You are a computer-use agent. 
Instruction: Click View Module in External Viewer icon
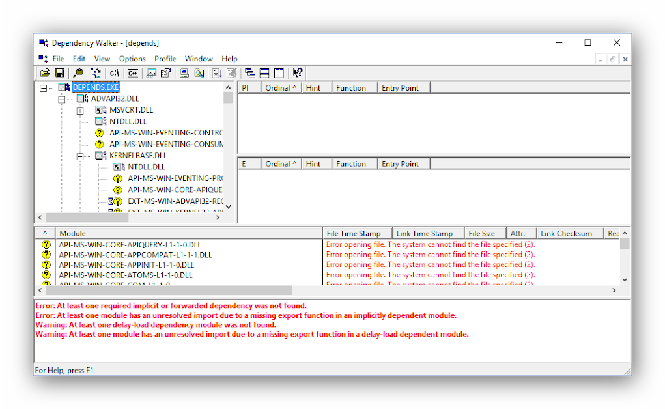[x=151, y=73]
